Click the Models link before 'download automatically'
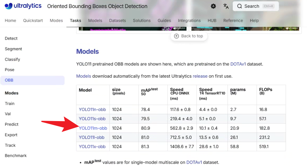This screenshot has width=307, height=166. coord(84,76)
